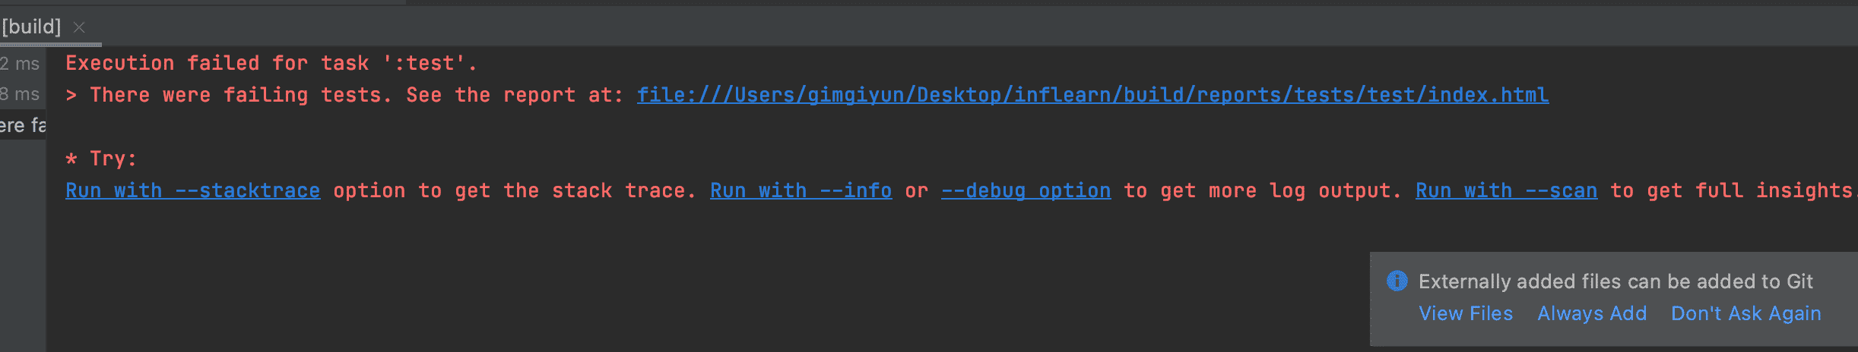Click the Run with --stacktrace link

point(193,190)
